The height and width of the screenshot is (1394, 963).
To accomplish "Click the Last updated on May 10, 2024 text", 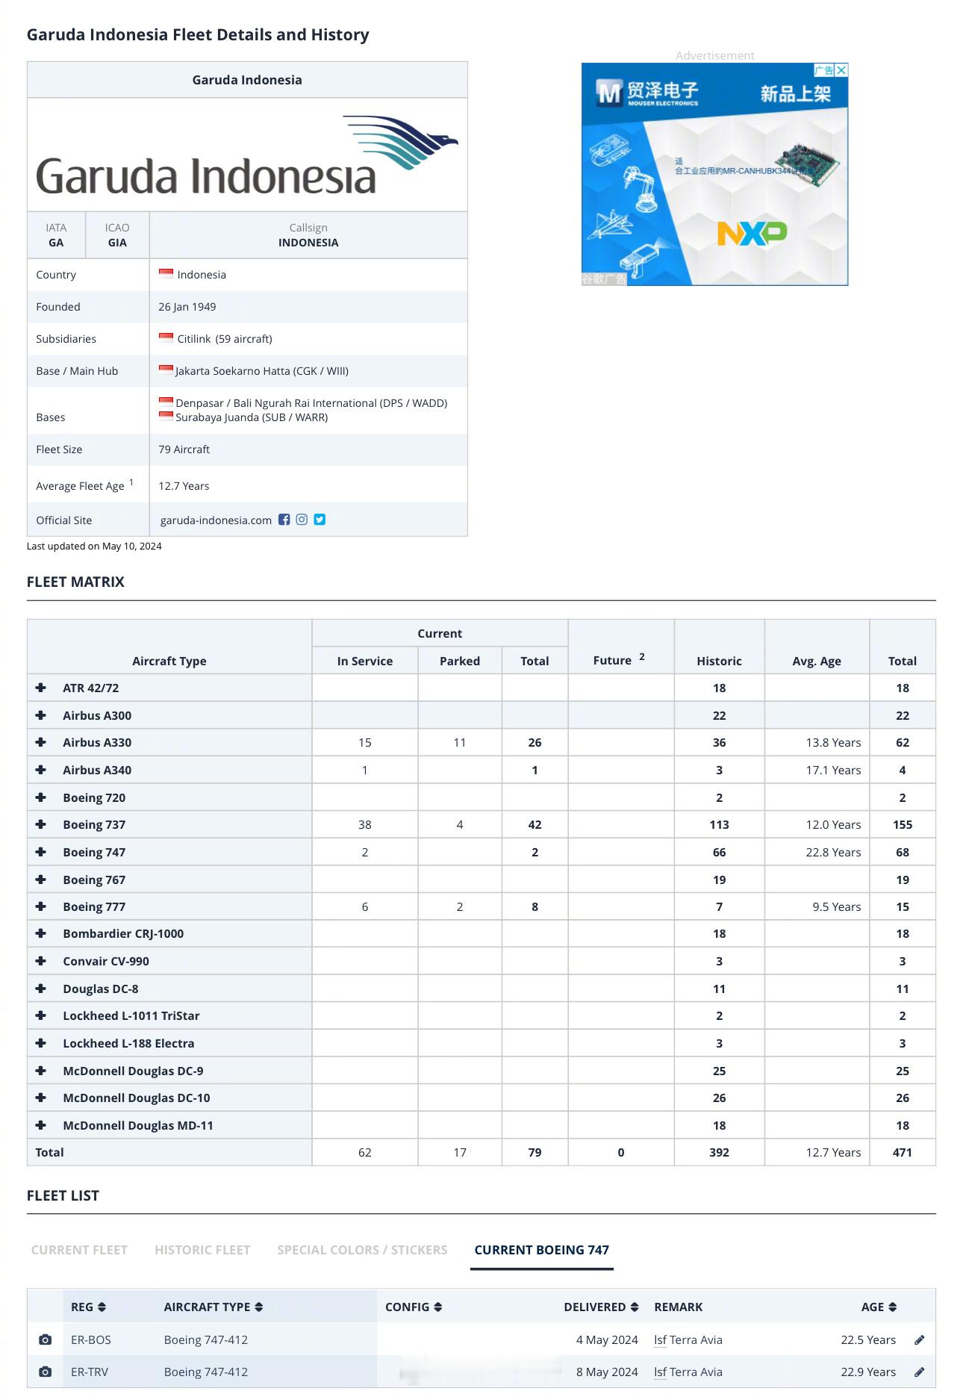I will pos(94,546).
